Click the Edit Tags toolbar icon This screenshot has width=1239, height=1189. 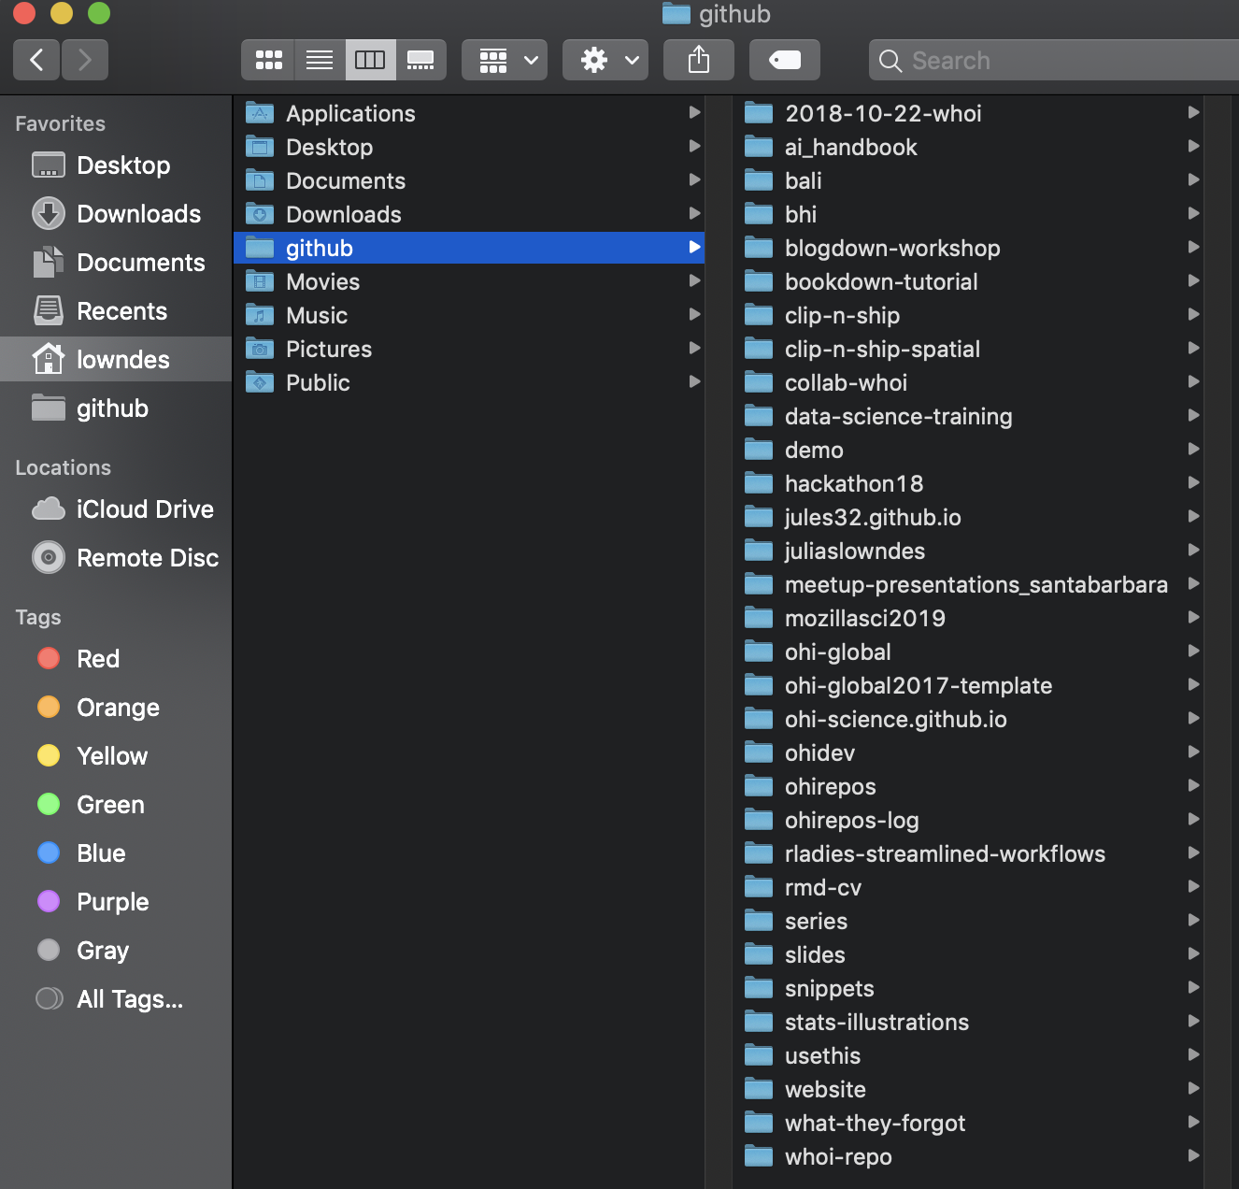[x=784, y=61]
